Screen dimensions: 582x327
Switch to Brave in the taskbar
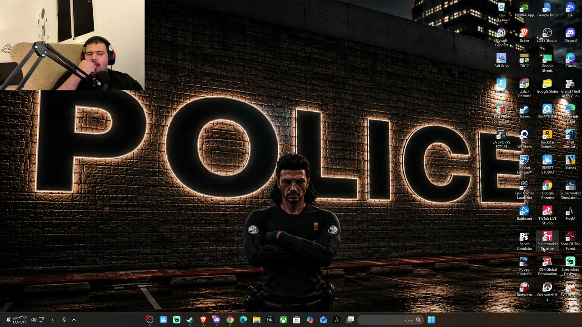click(203, 320)
